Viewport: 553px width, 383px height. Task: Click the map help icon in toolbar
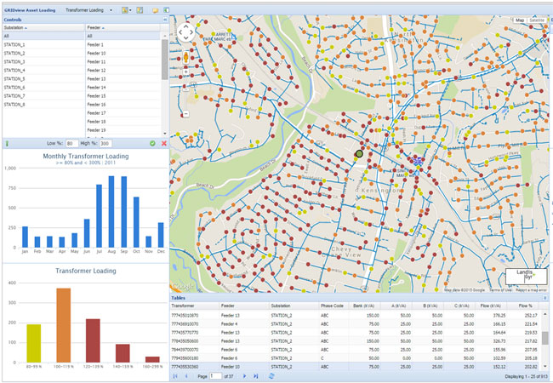(x=140, y=10)
